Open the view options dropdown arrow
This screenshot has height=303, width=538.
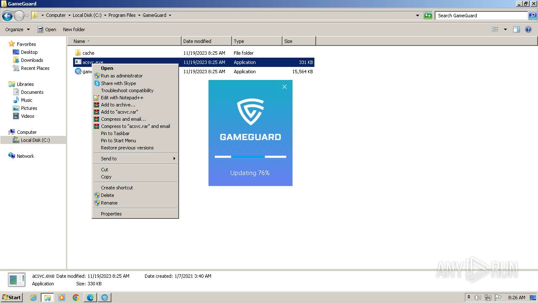tap(505, 29)
